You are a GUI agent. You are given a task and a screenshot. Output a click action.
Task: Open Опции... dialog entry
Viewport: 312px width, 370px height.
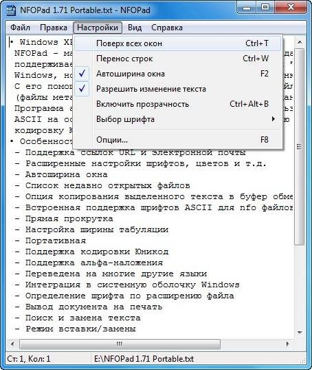[x=177, y=140]
